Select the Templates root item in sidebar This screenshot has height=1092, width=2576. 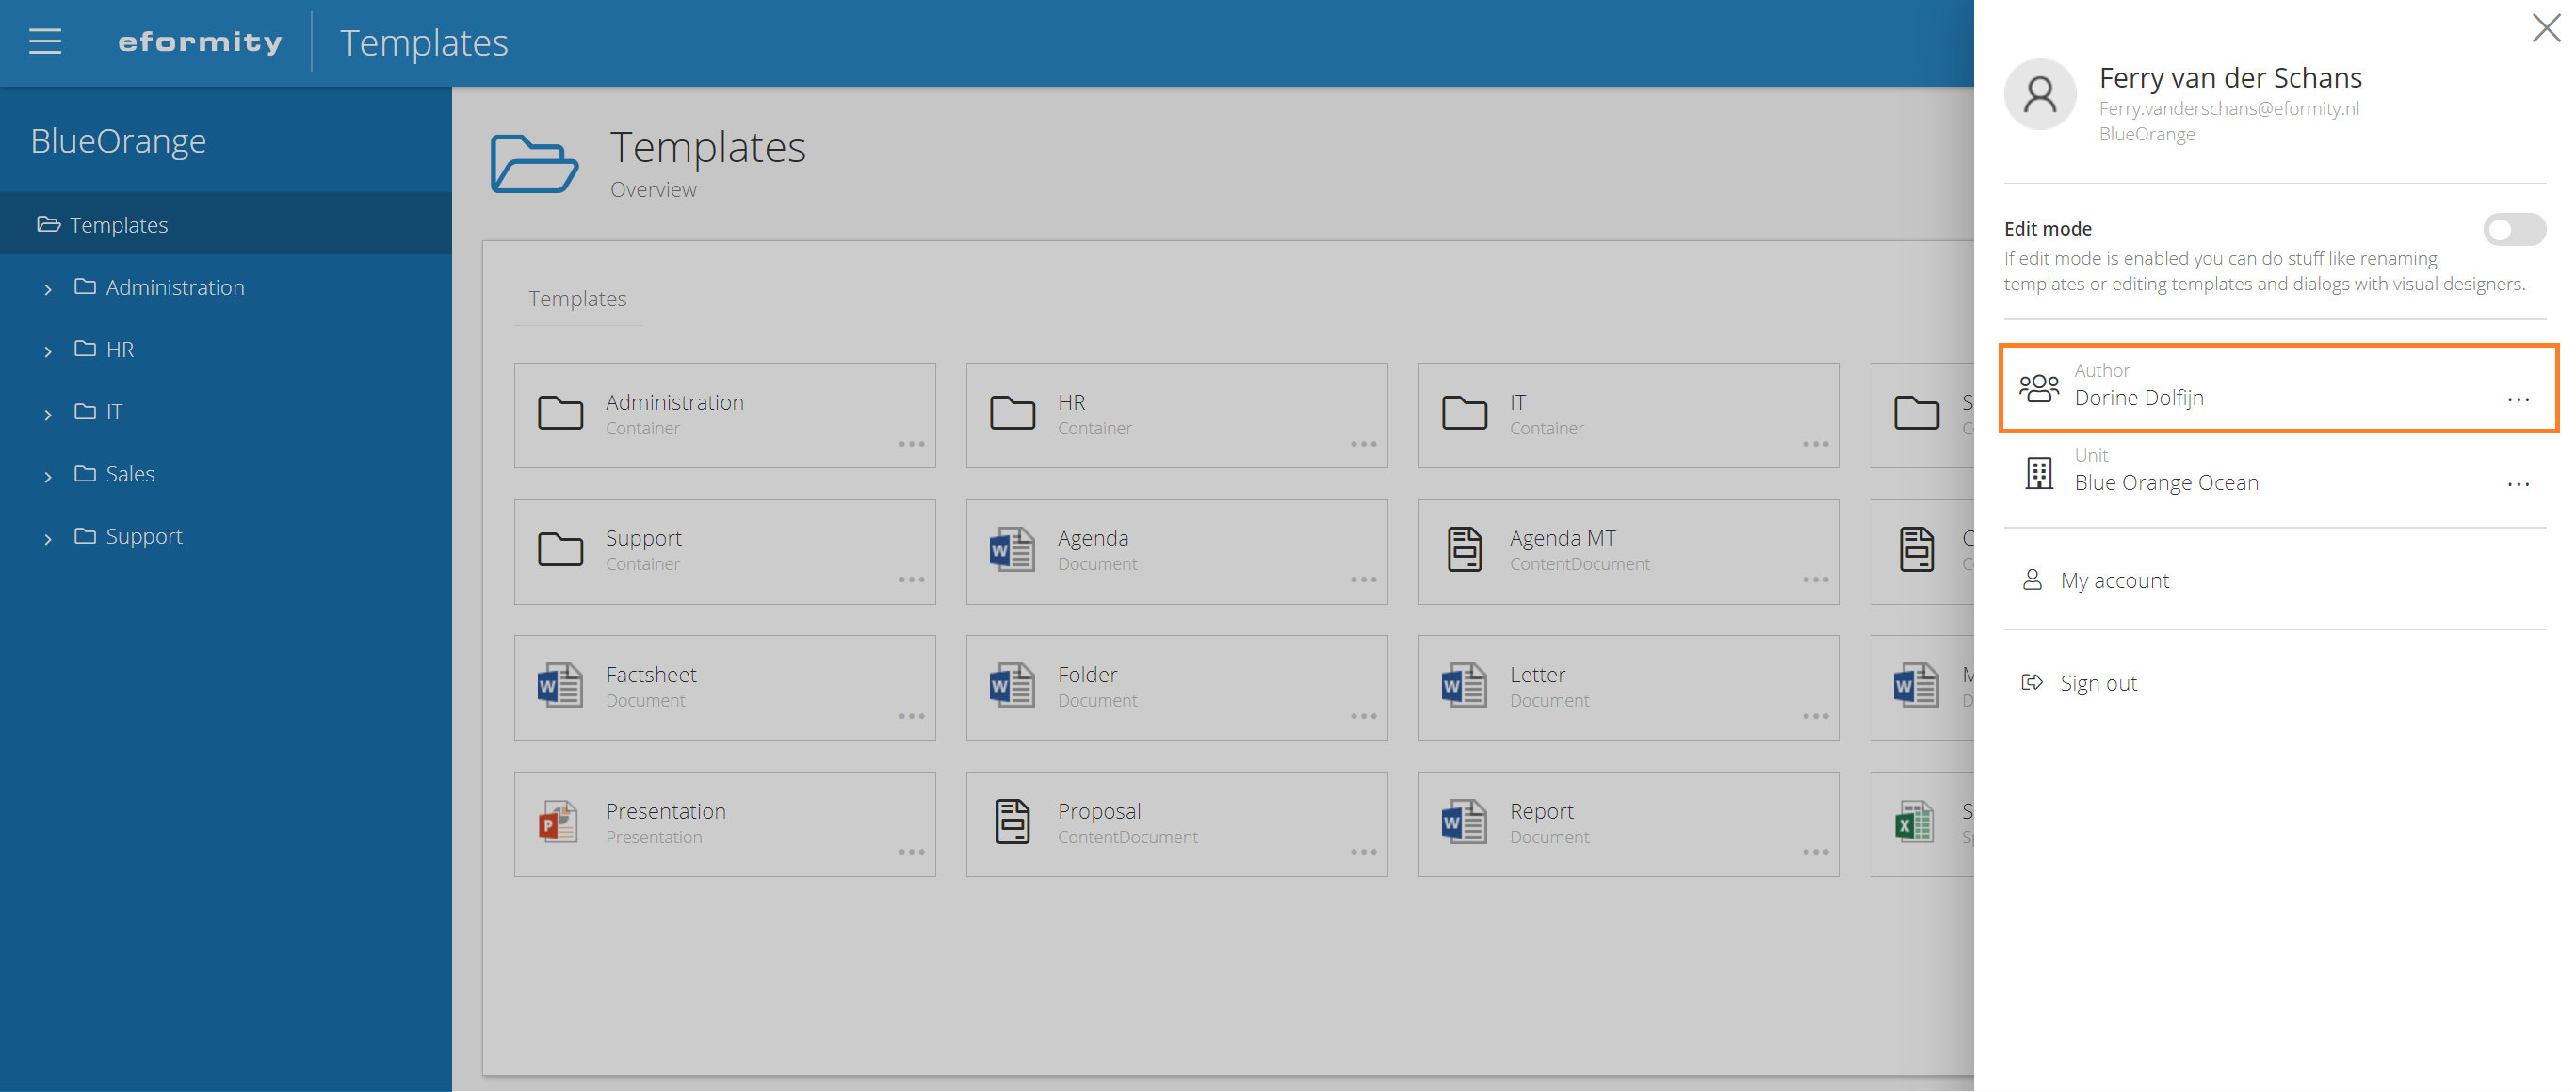click(x=118, y=225)
